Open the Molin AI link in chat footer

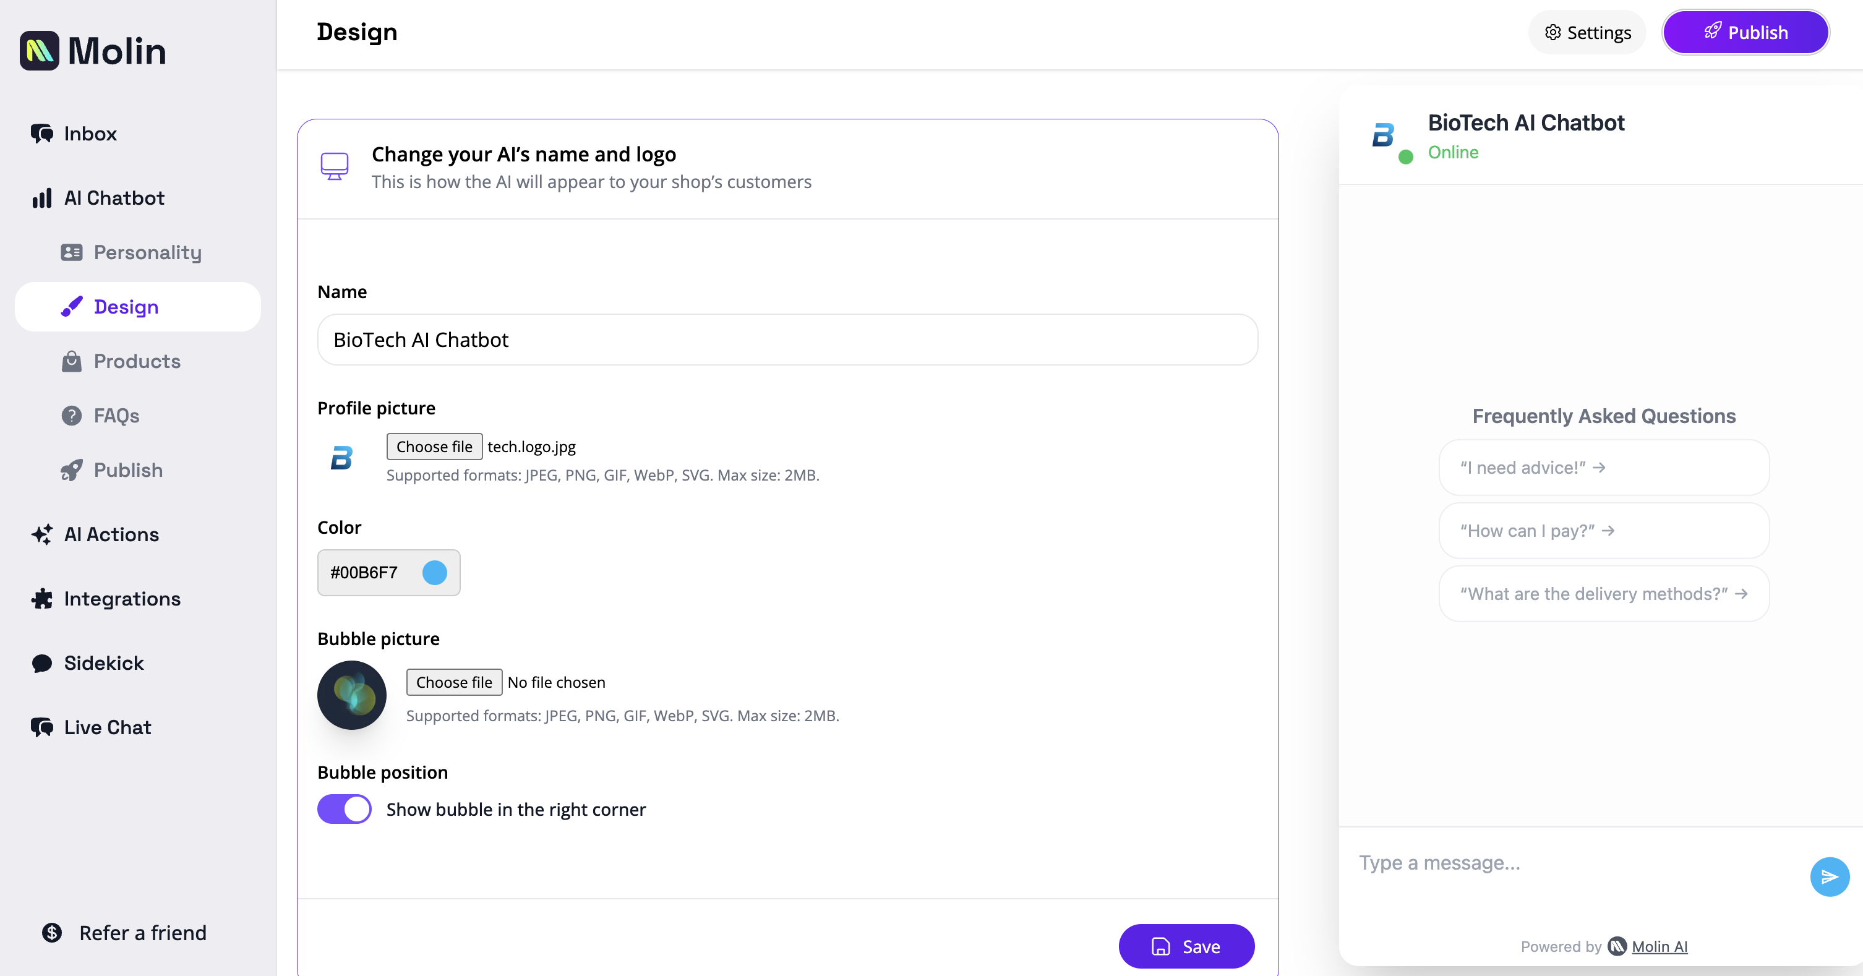pyautogui.click(x=1659, y=946)
